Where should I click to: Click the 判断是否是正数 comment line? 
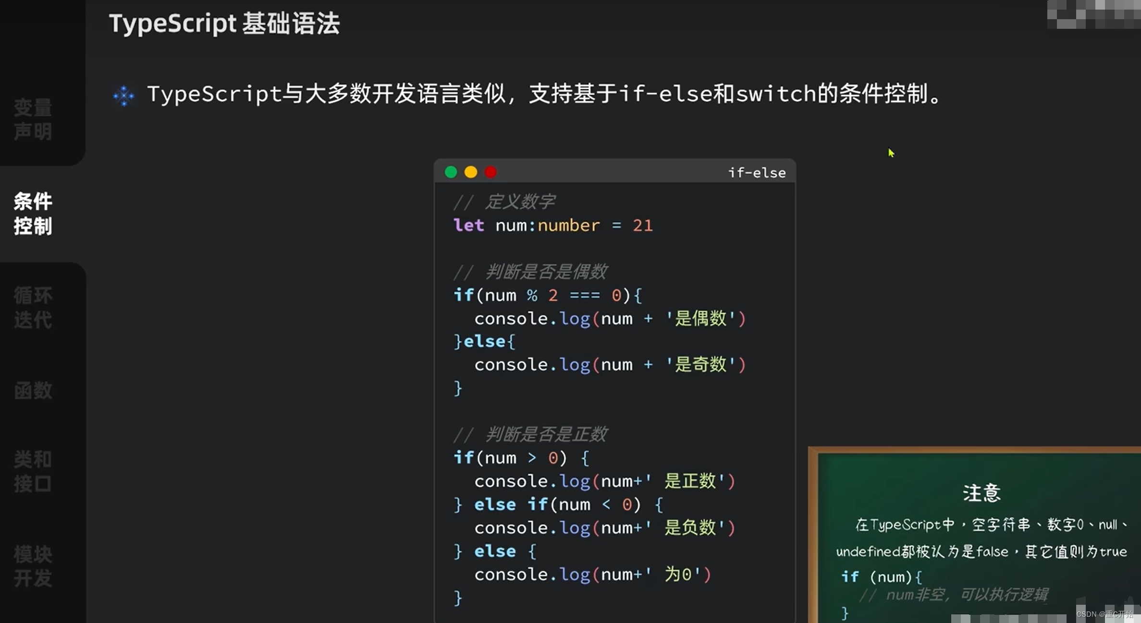pyautogui.click(x=530, y=434)
